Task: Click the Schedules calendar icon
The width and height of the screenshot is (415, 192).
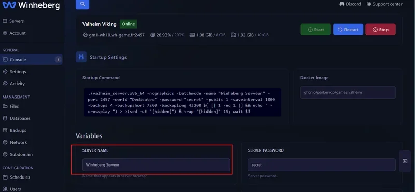Action: 5,177
